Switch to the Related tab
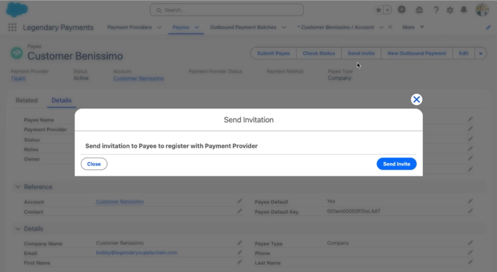 [26, 100]
